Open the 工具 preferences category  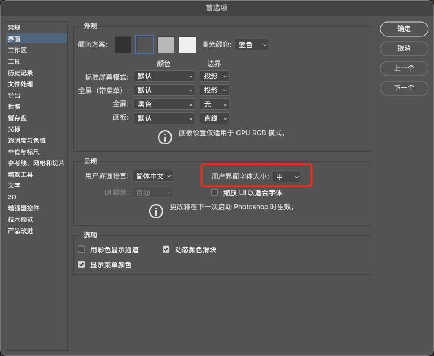tap(37, 61)
